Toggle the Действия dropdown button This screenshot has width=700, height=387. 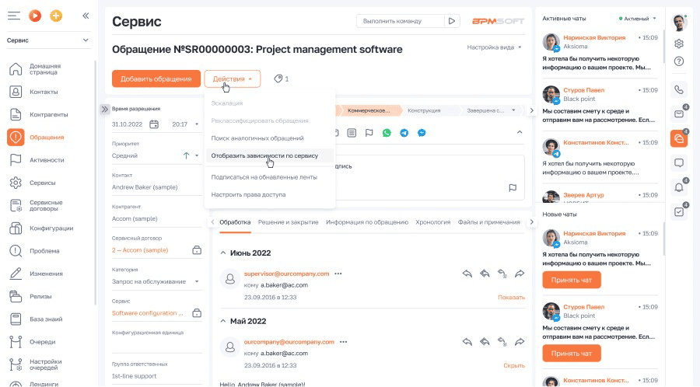click(232, 79)
